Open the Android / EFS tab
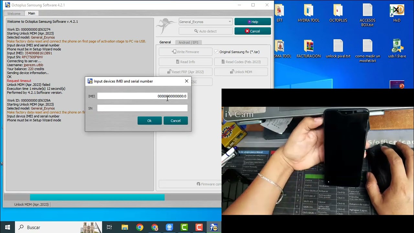 (x=188, y=42)
